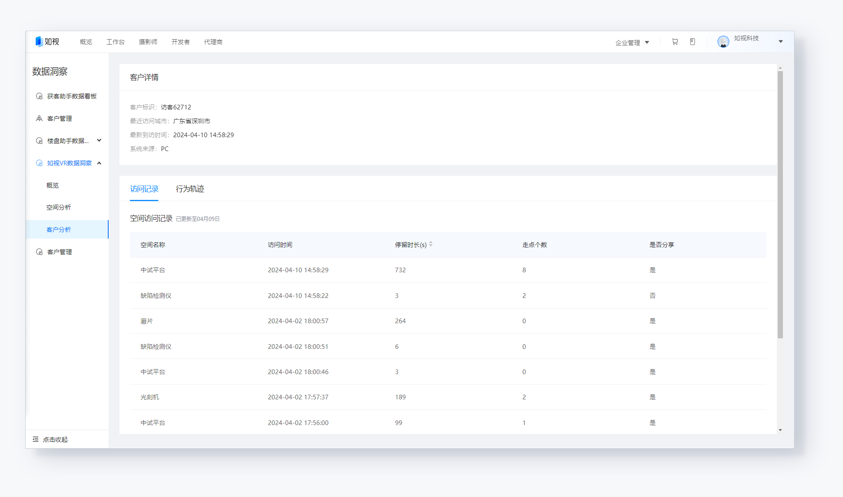Sort by 停留时长(s) sort arrows
Screen dimensions: 843x497
point(431,244)
